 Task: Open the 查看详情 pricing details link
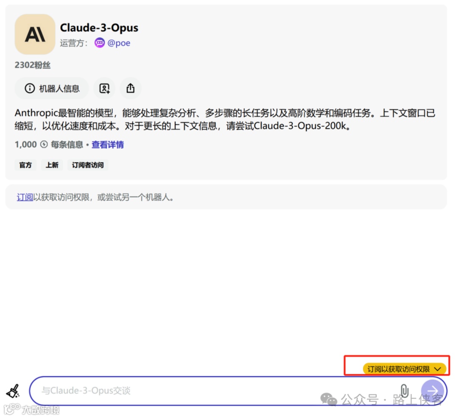107,145
